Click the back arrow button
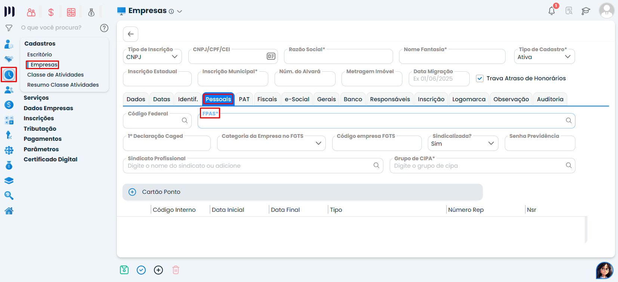This screenshot has height=282, width=618. pyautogui.click(x=130, y=34)
